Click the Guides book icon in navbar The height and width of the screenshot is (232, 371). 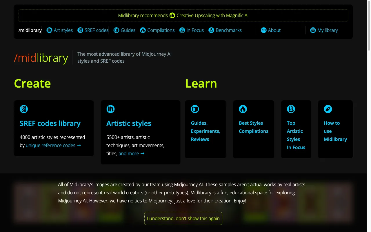(116, 30)
